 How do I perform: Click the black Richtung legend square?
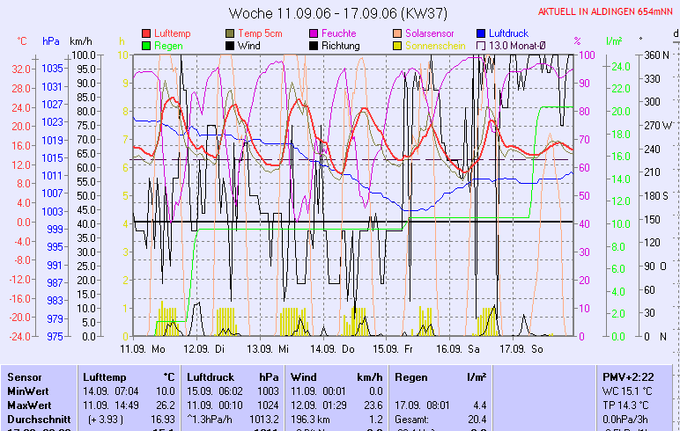click(x=313, y=46)
